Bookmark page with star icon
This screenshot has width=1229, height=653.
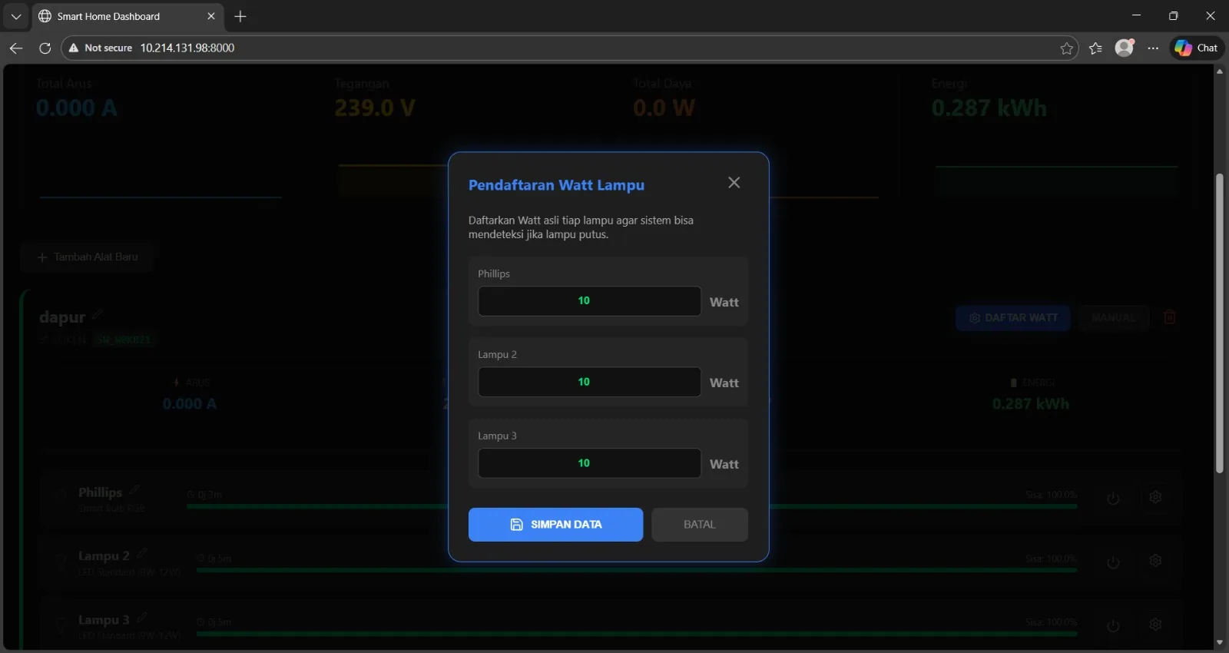tap(1067, 48)
